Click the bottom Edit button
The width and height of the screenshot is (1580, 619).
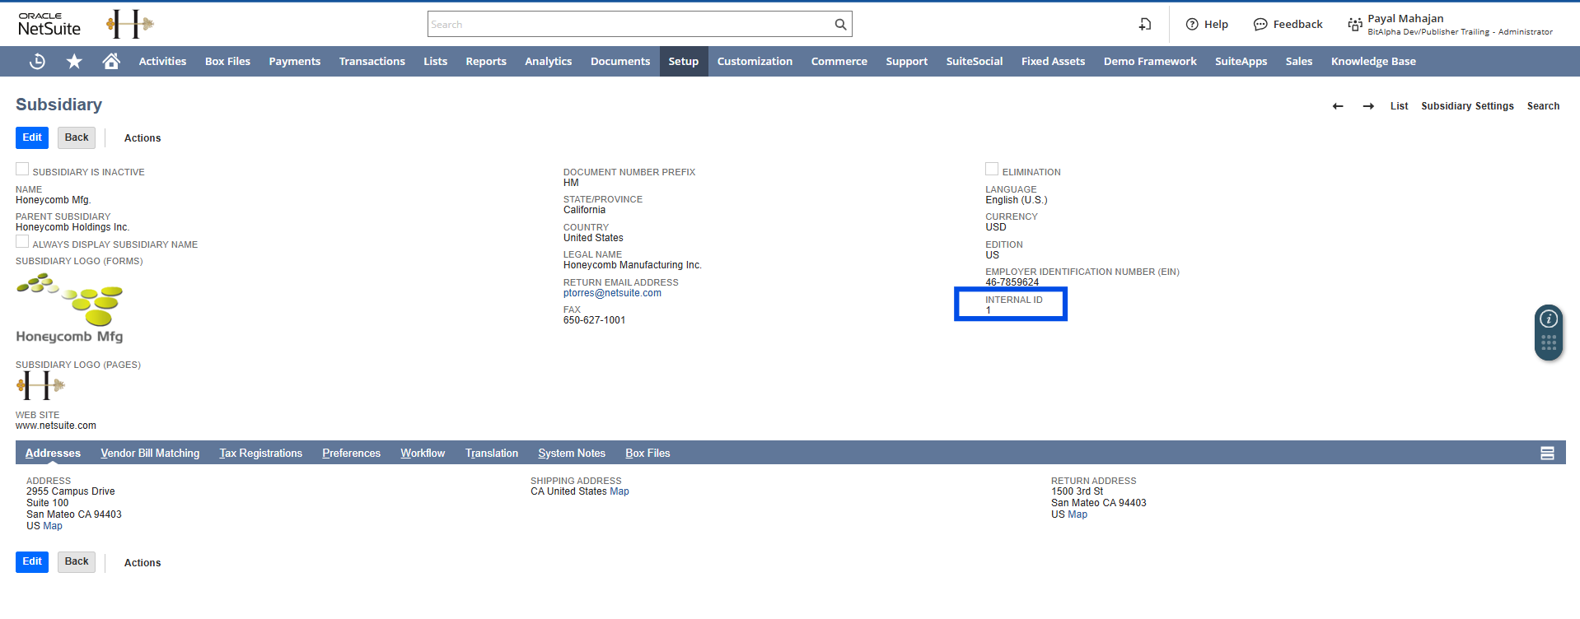[32, 562]
